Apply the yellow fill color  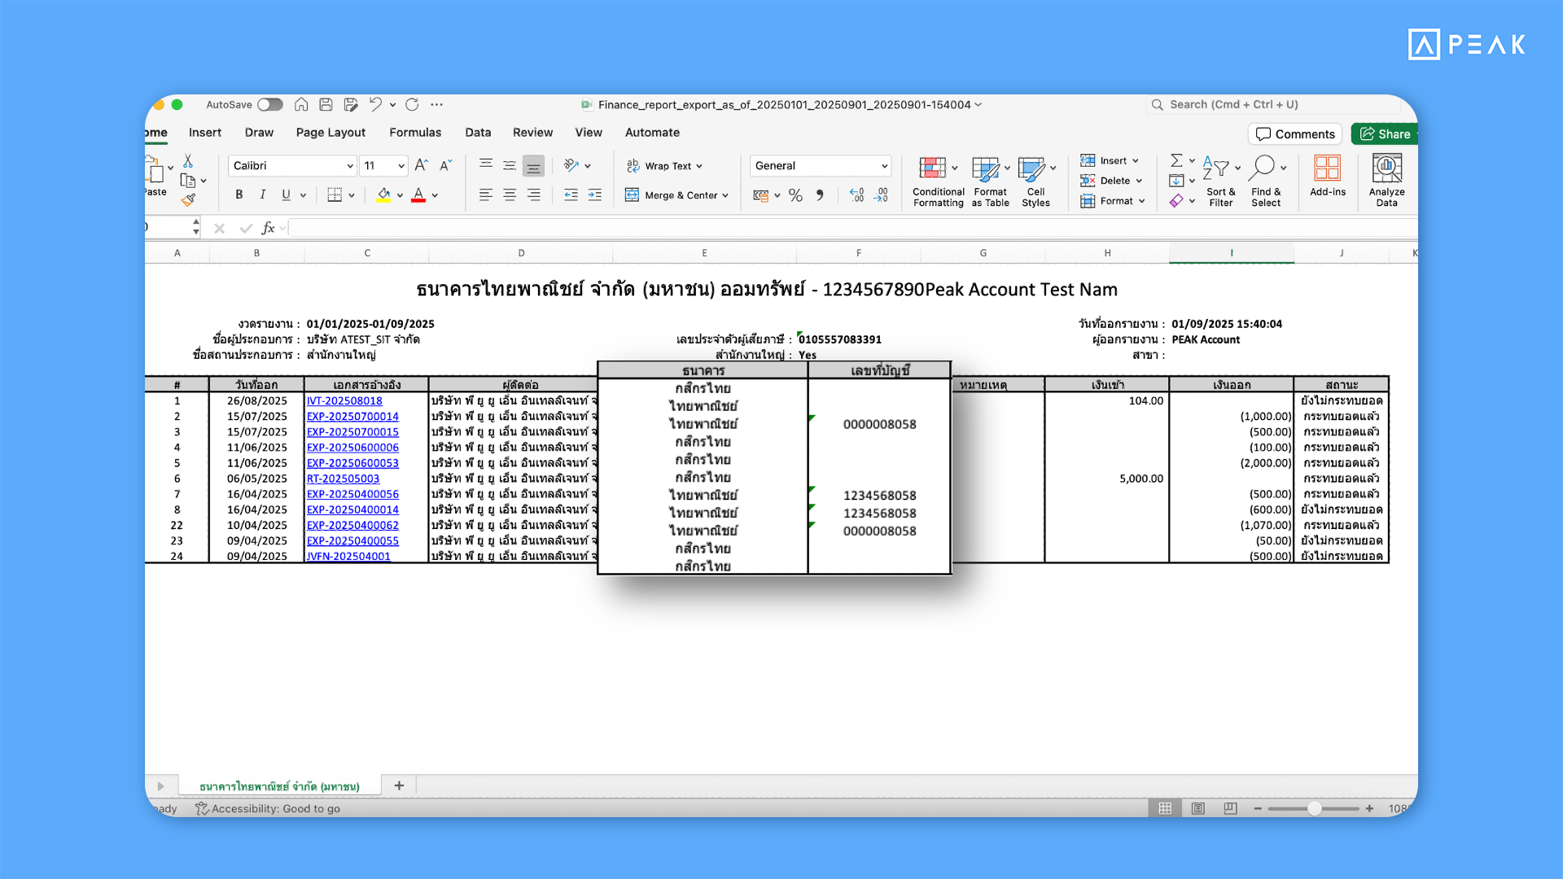coord(383,195)
